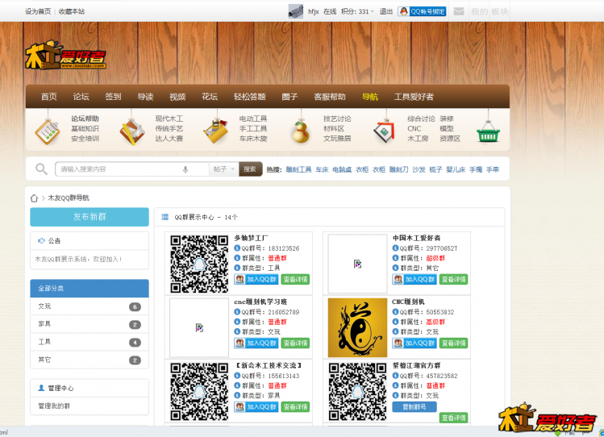604x437 pixels.
Task: Open the 帖子 search type dropdown
Action: click(224, 169)
